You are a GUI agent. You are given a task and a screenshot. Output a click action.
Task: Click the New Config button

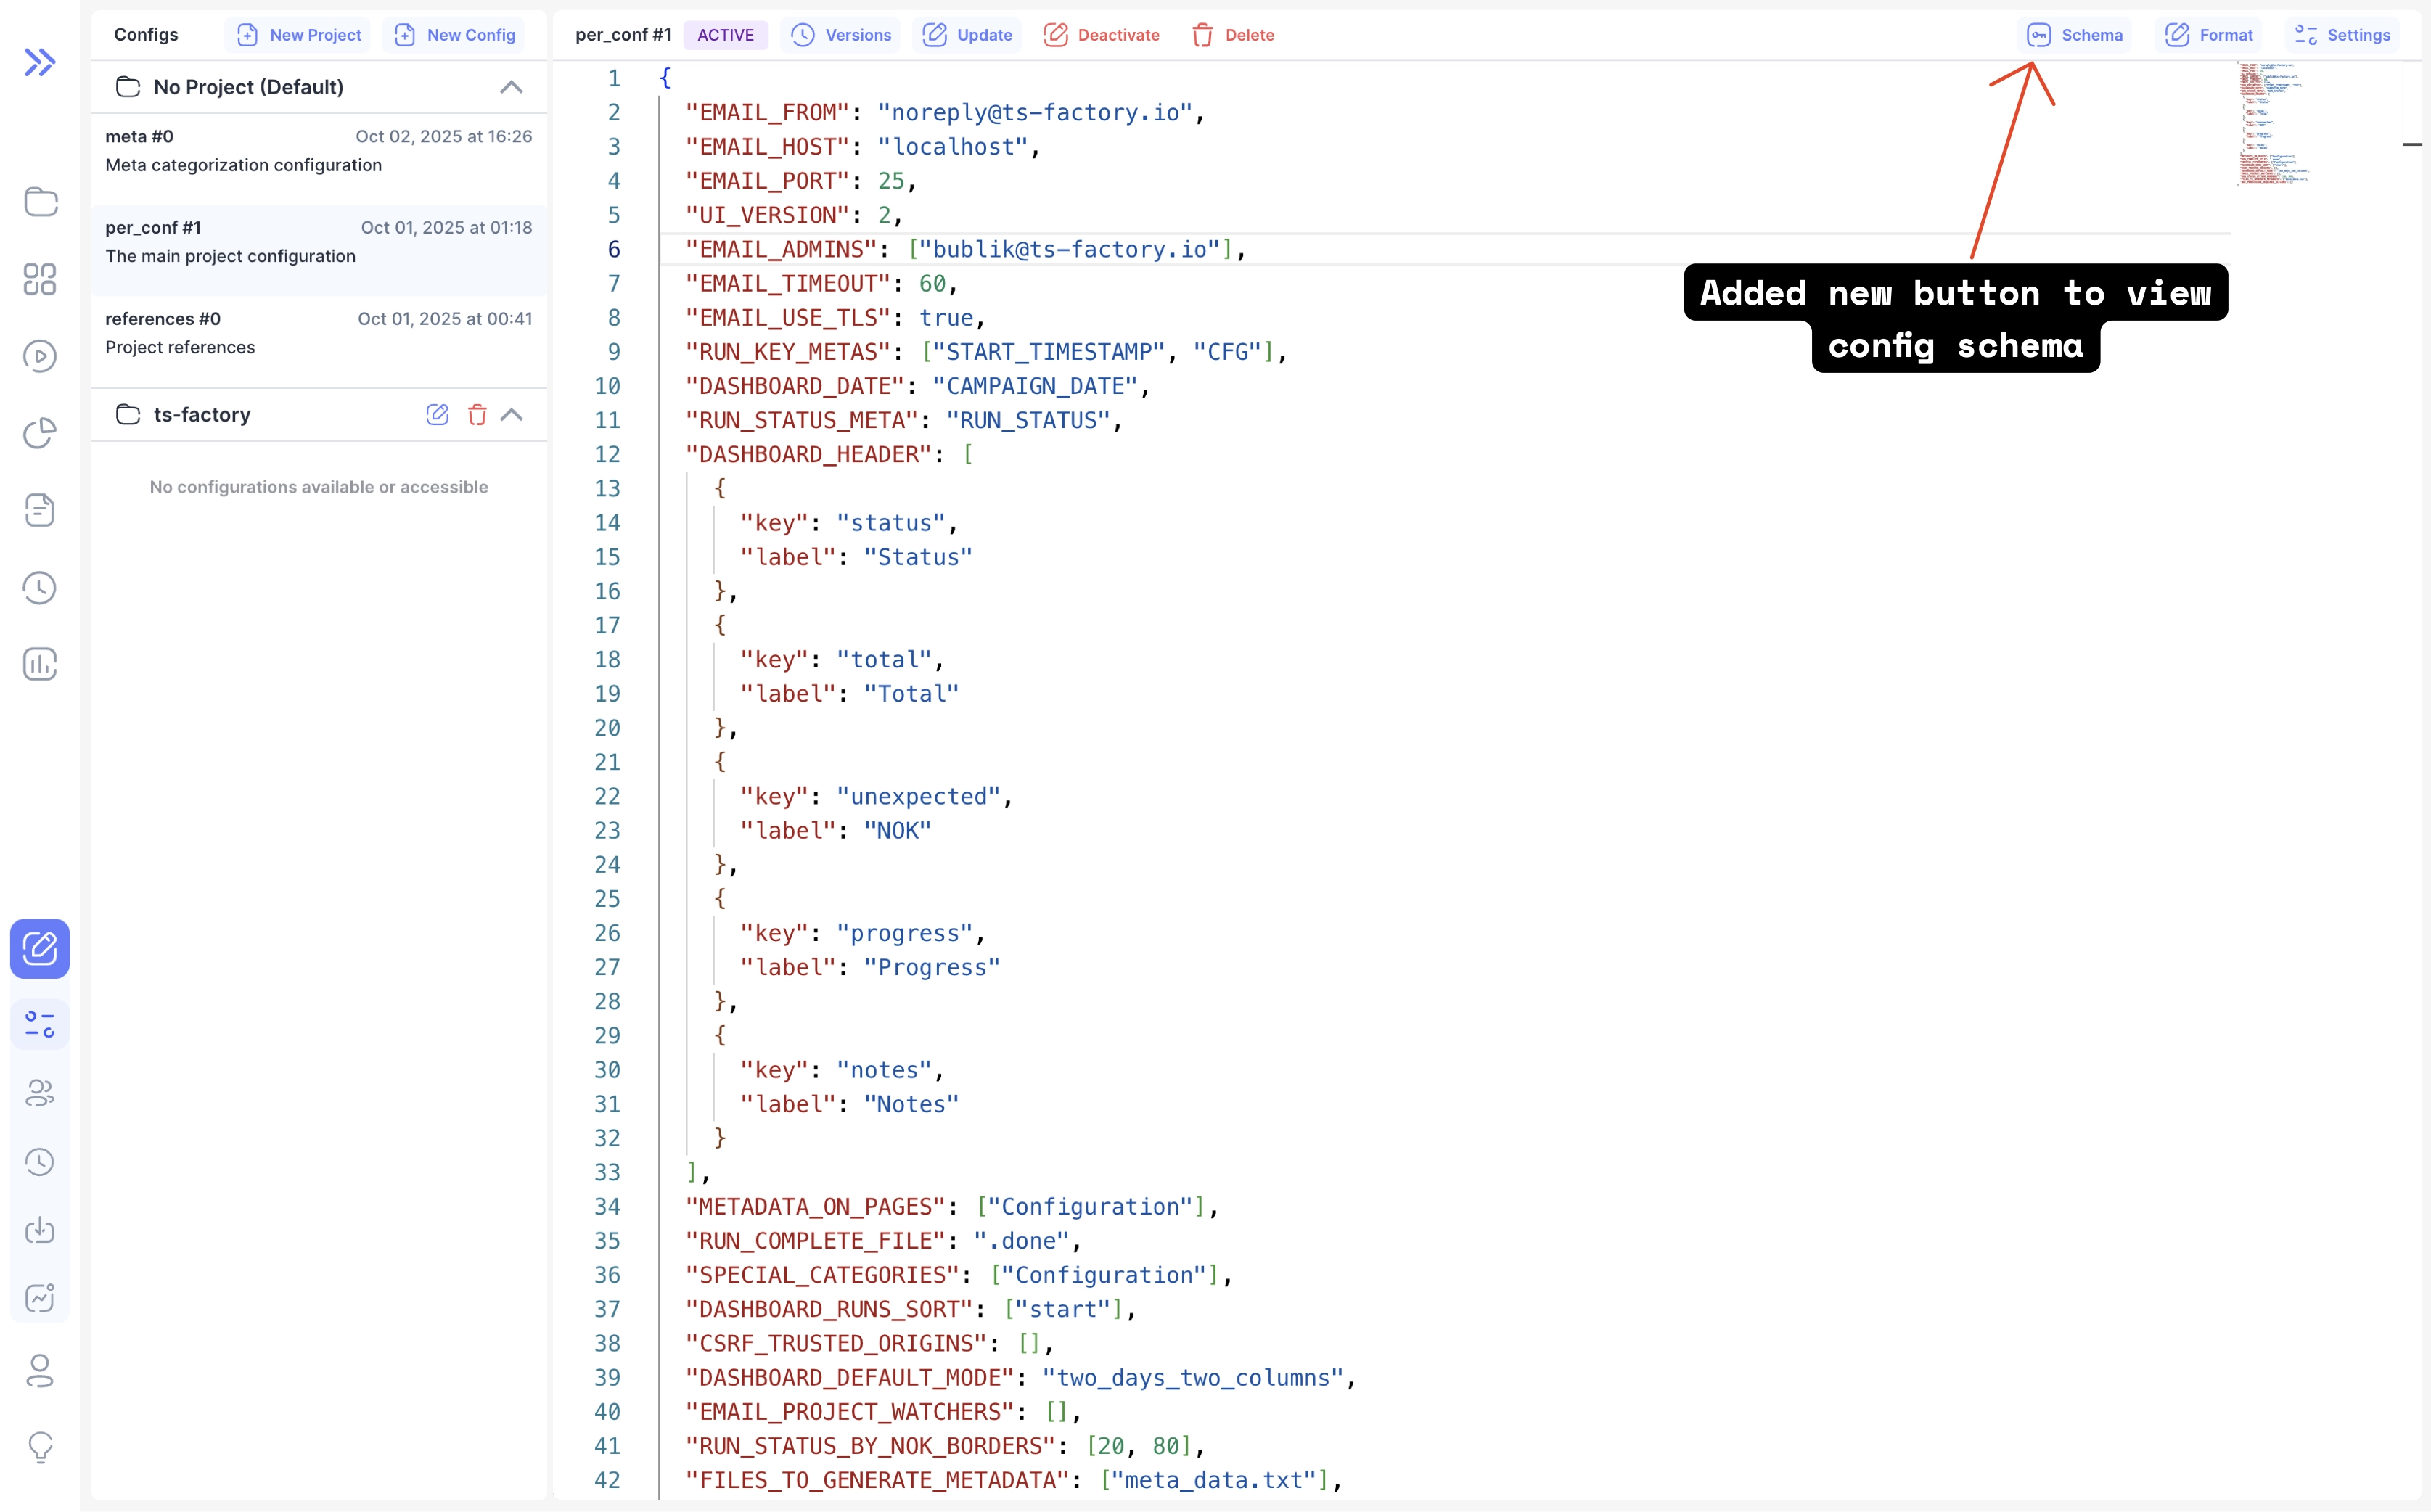coord(454,34)
